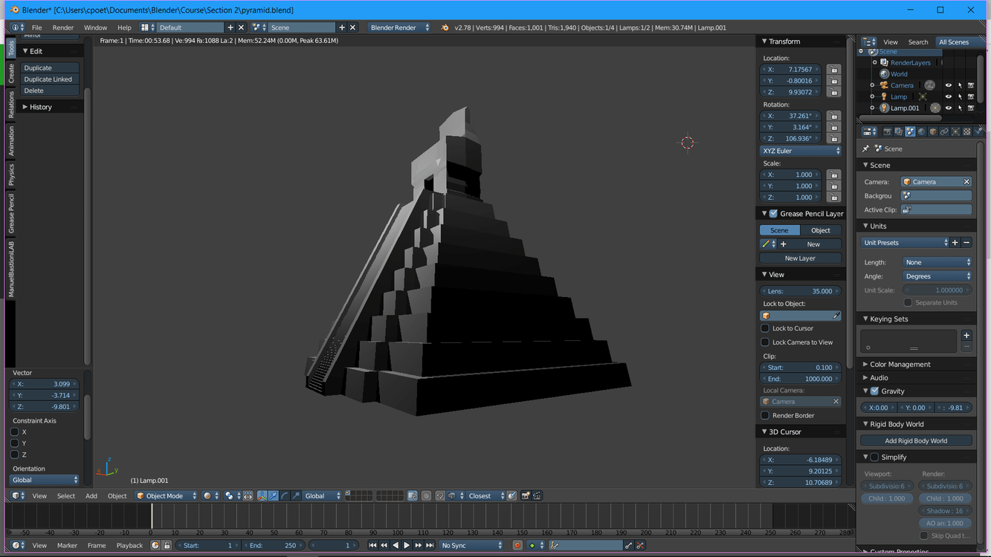This screenshot has height=557, width=991.
Task: Open the World properties tab icon
Action: coord(922,131)
